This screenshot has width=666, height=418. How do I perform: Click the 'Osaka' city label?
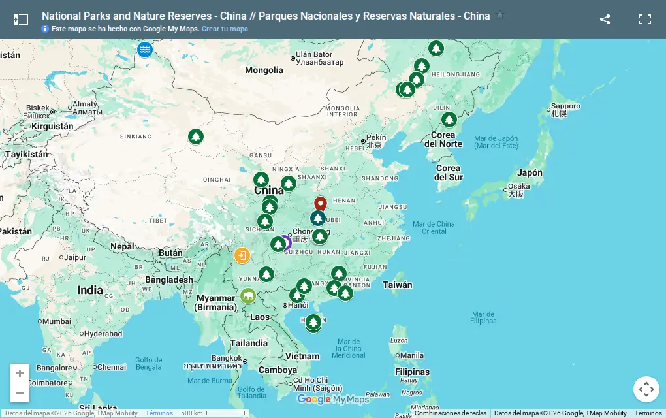click(518, 190)
